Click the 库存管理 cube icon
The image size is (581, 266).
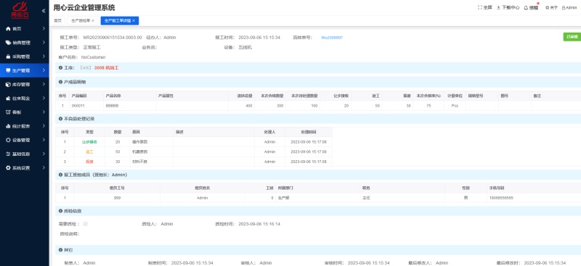[x=8, y=84]
